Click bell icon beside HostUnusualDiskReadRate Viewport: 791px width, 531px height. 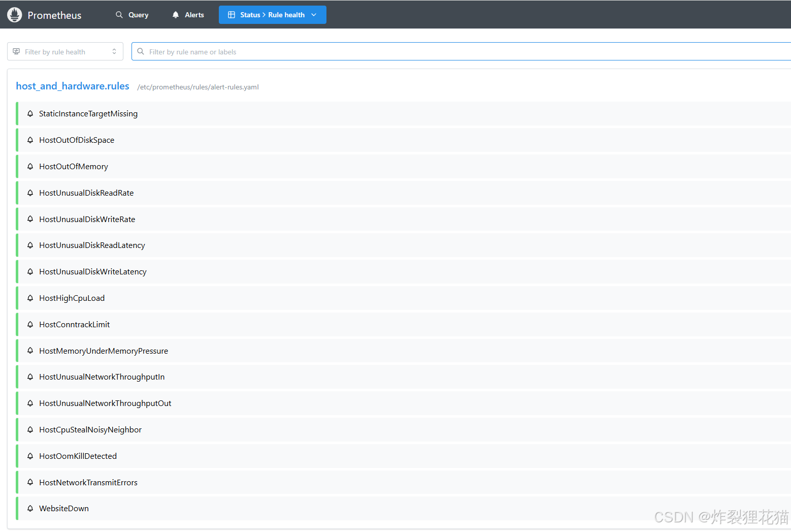point(30,193)
